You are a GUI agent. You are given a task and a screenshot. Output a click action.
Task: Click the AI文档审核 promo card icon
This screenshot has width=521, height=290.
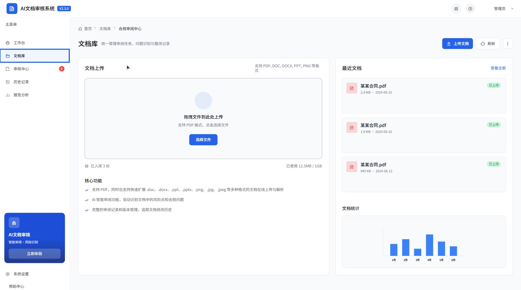pos(14,223)
